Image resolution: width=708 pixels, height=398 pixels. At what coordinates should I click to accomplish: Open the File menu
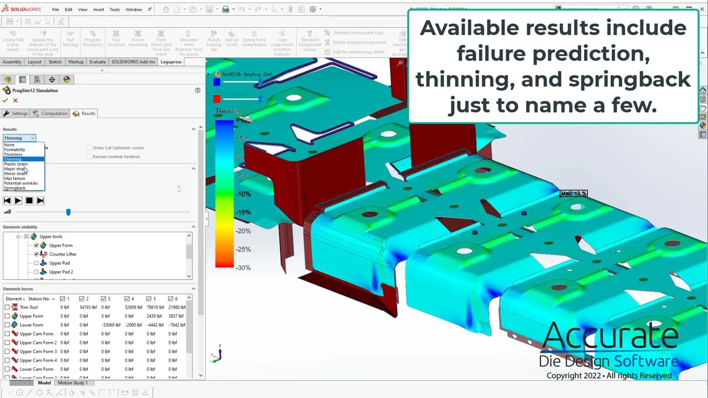click(x=55, y=9)
